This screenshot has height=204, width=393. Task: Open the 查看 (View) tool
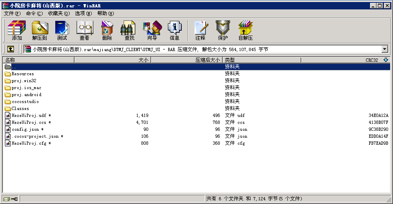coord(84,30)
